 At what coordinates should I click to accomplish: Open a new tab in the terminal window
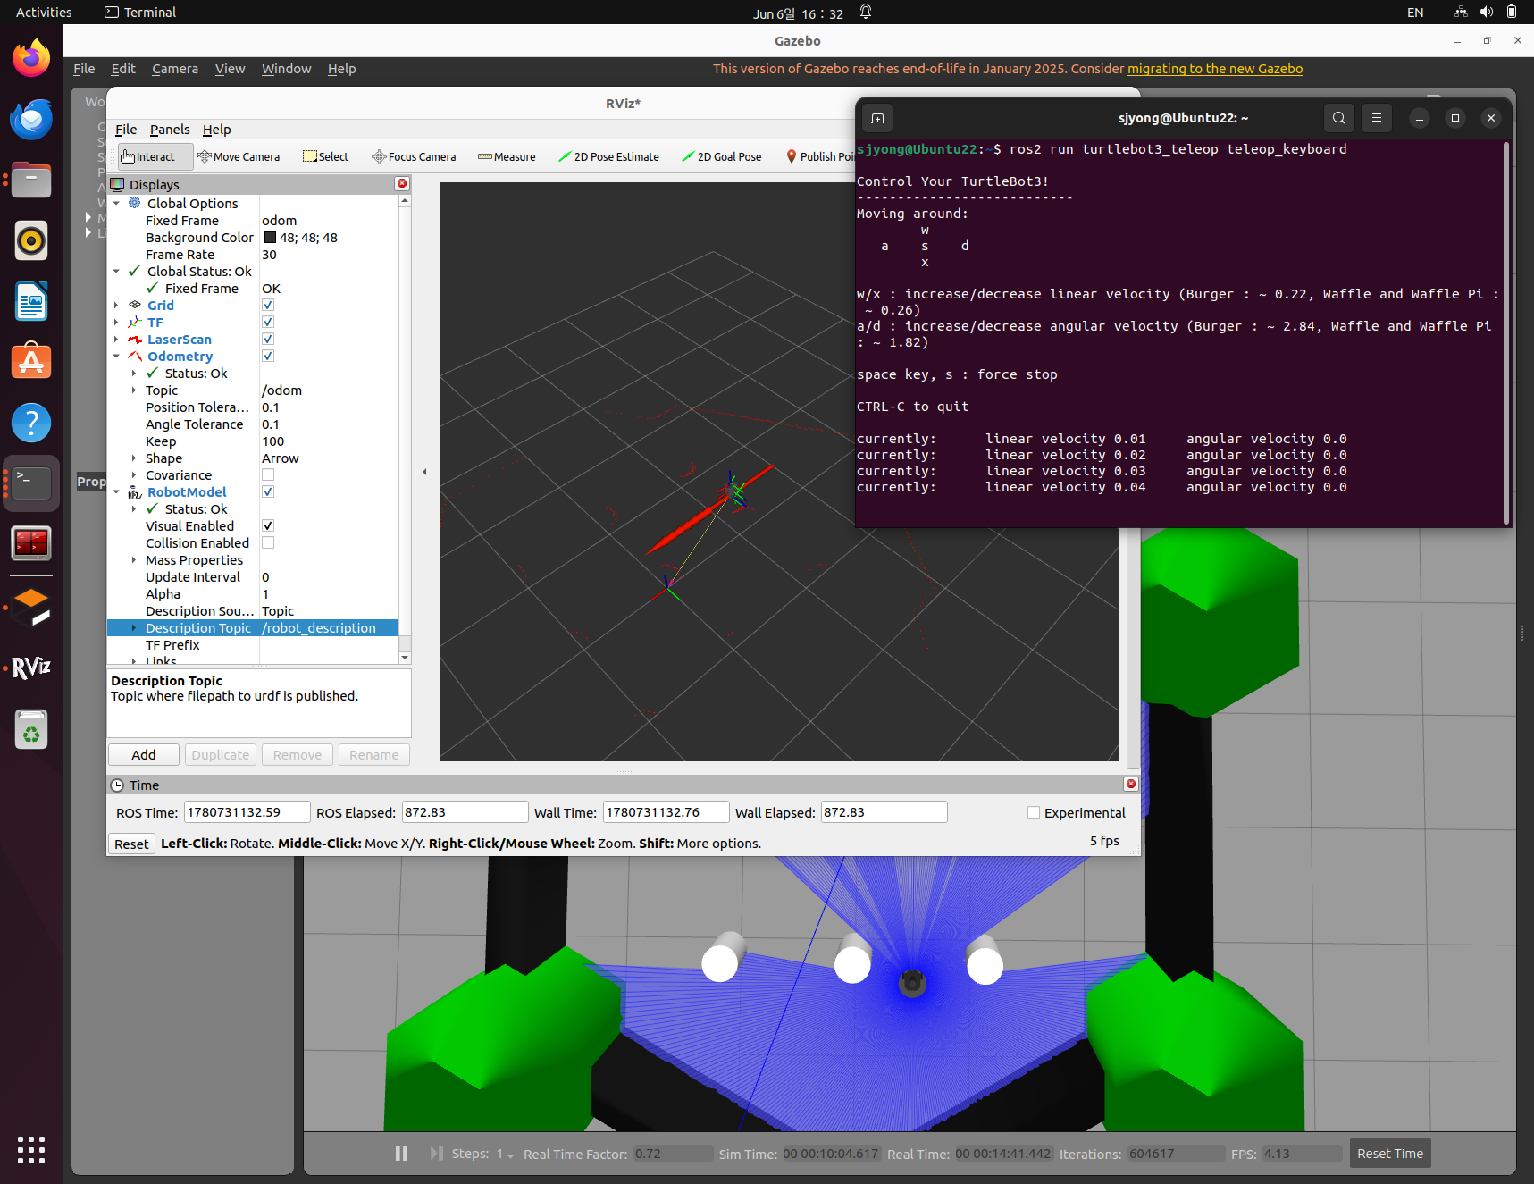[877, 118]
